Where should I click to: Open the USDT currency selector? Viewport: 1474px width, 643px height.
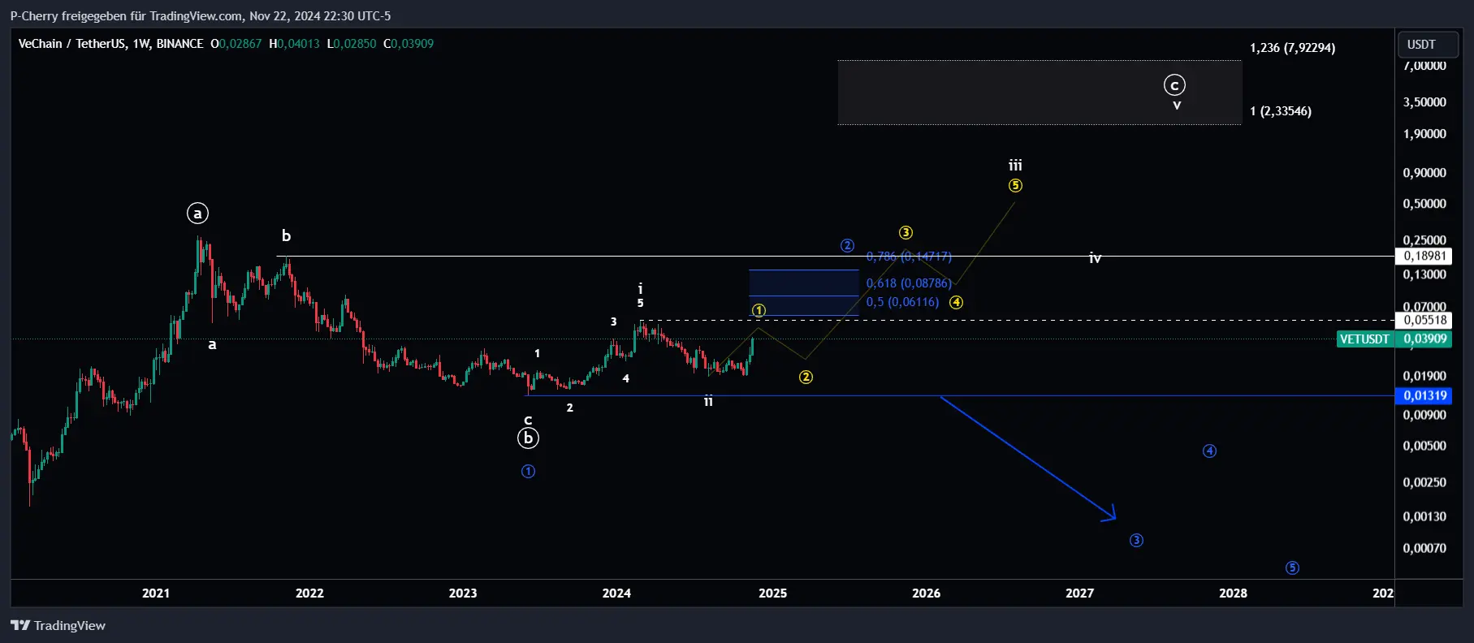[x=1428, y=45]
